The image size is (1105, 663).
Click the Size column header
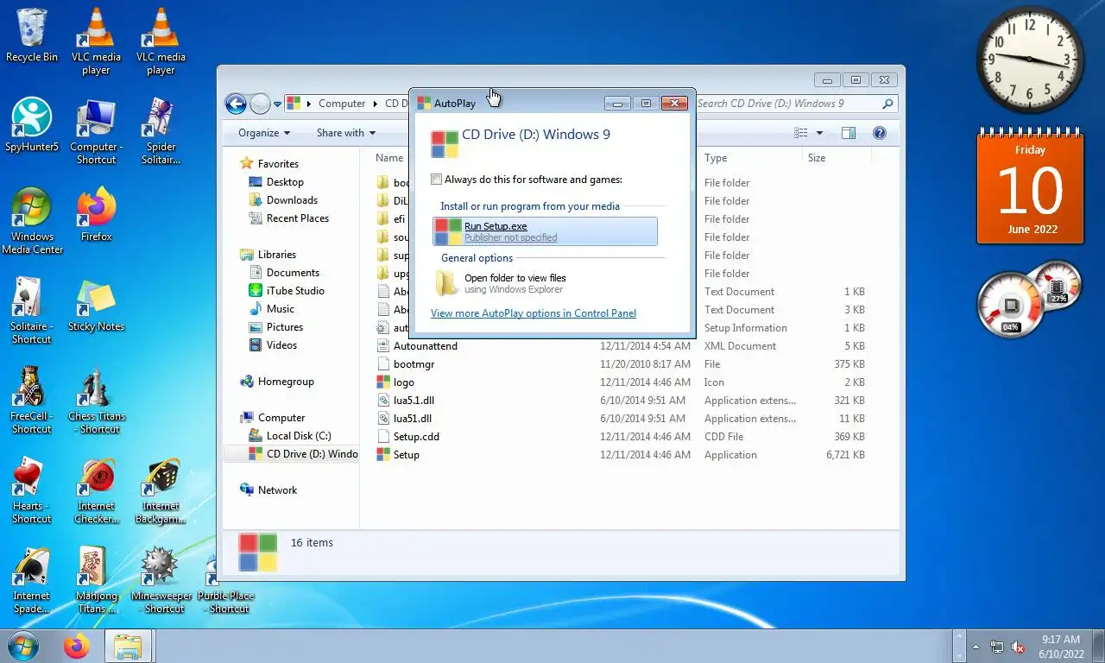837,158
